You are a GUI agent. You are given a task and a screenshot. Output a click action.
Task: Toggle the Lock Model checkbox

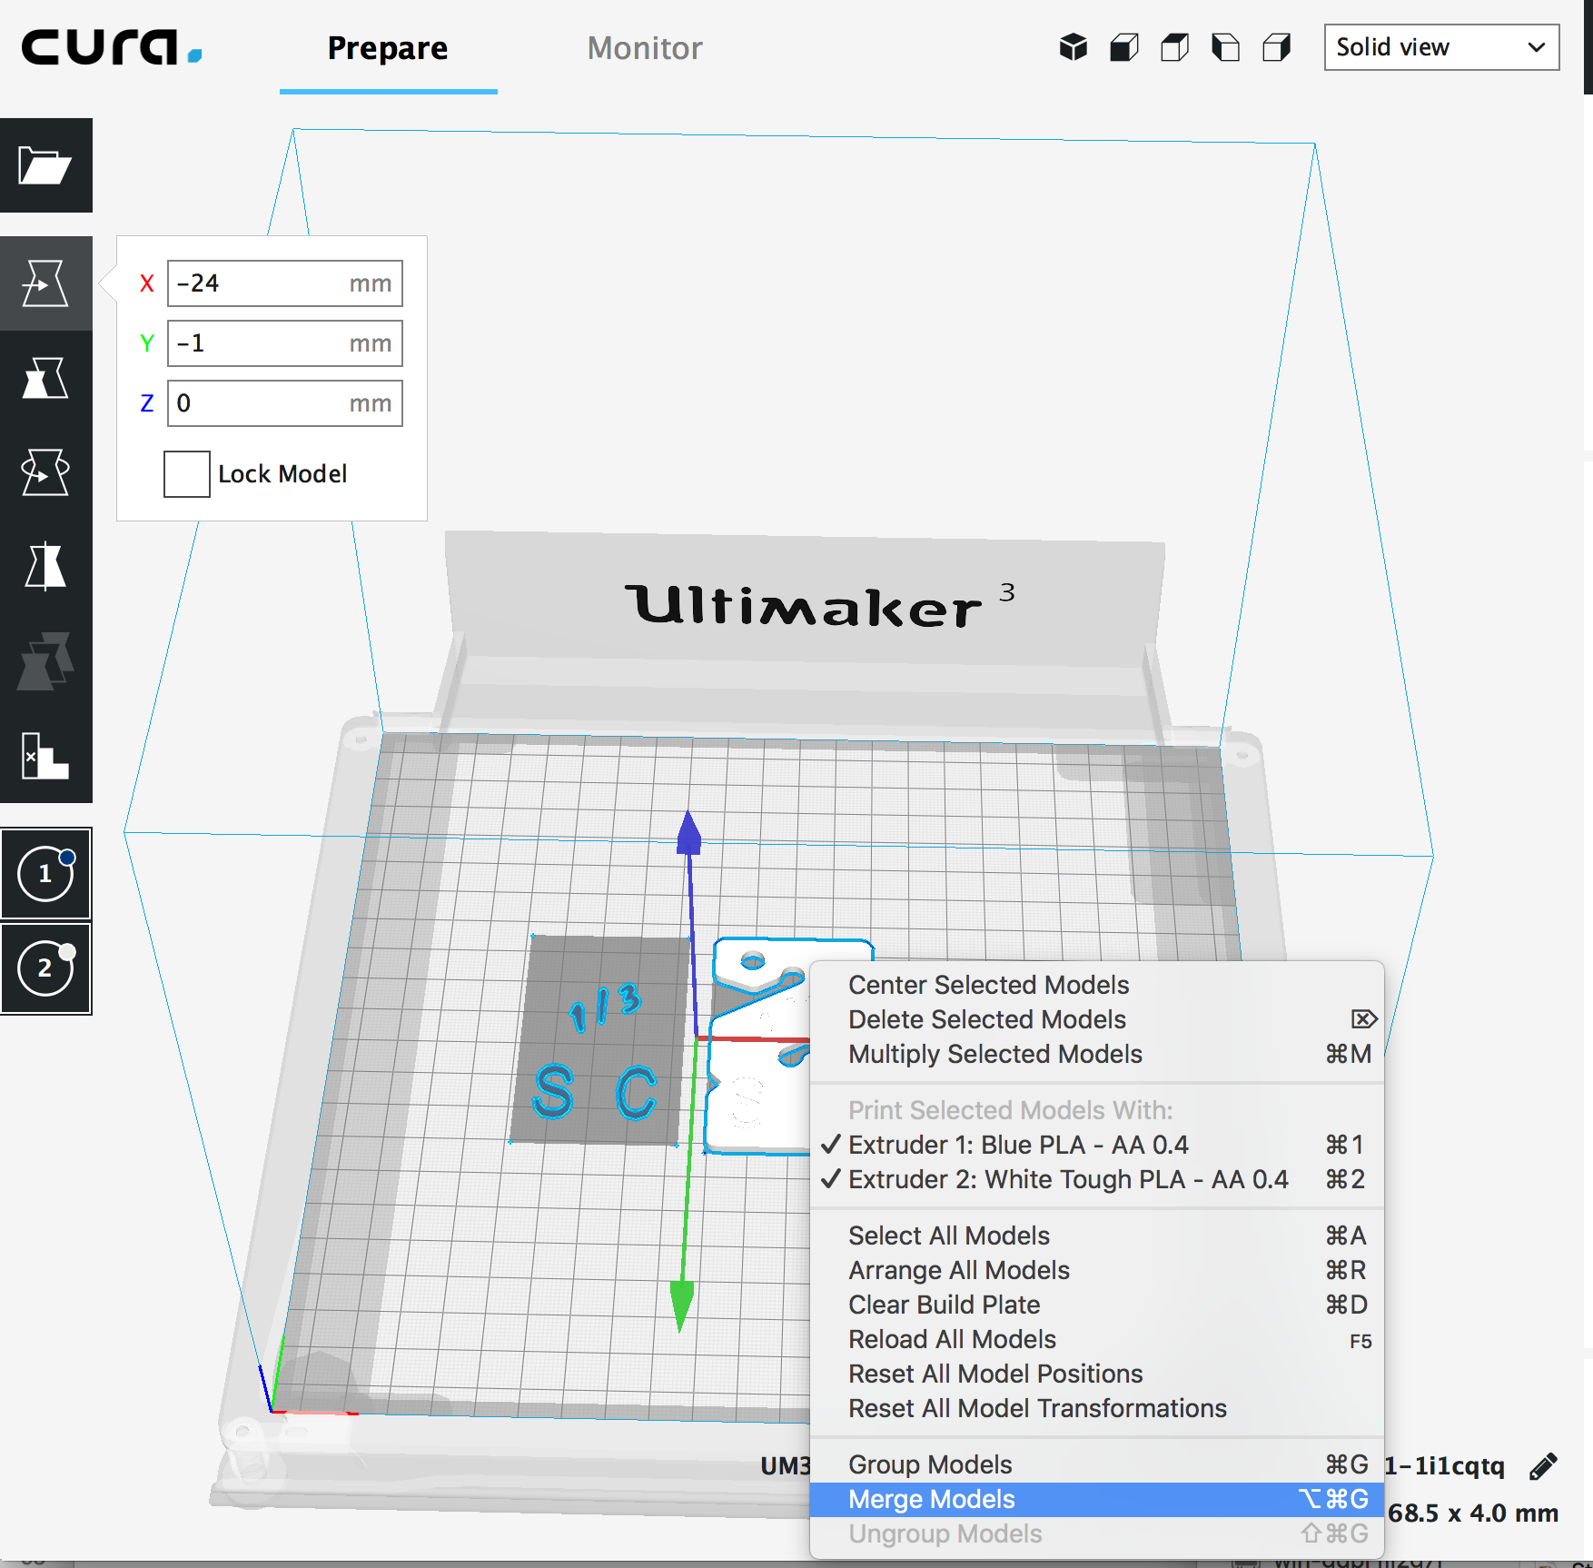pos(186,474)
